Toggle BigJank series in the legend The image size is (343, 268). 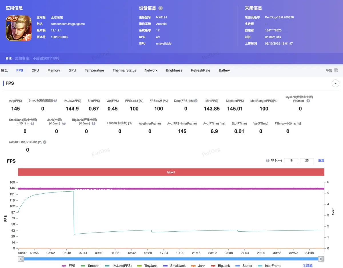point(220,266)
